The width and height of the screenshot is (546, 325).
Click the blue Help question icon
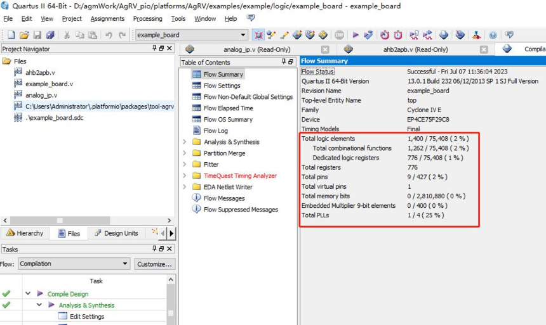(x=493, y=35)
